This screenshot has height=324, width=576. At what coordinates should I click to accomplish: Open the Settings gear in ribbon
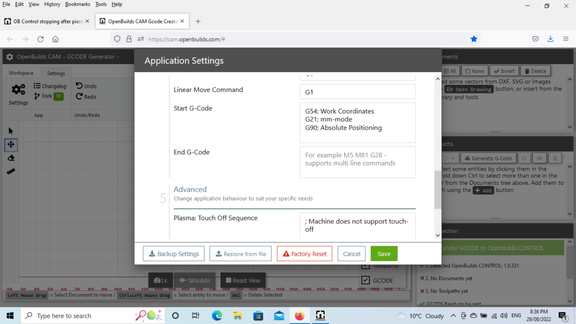(x=18, y=94)
